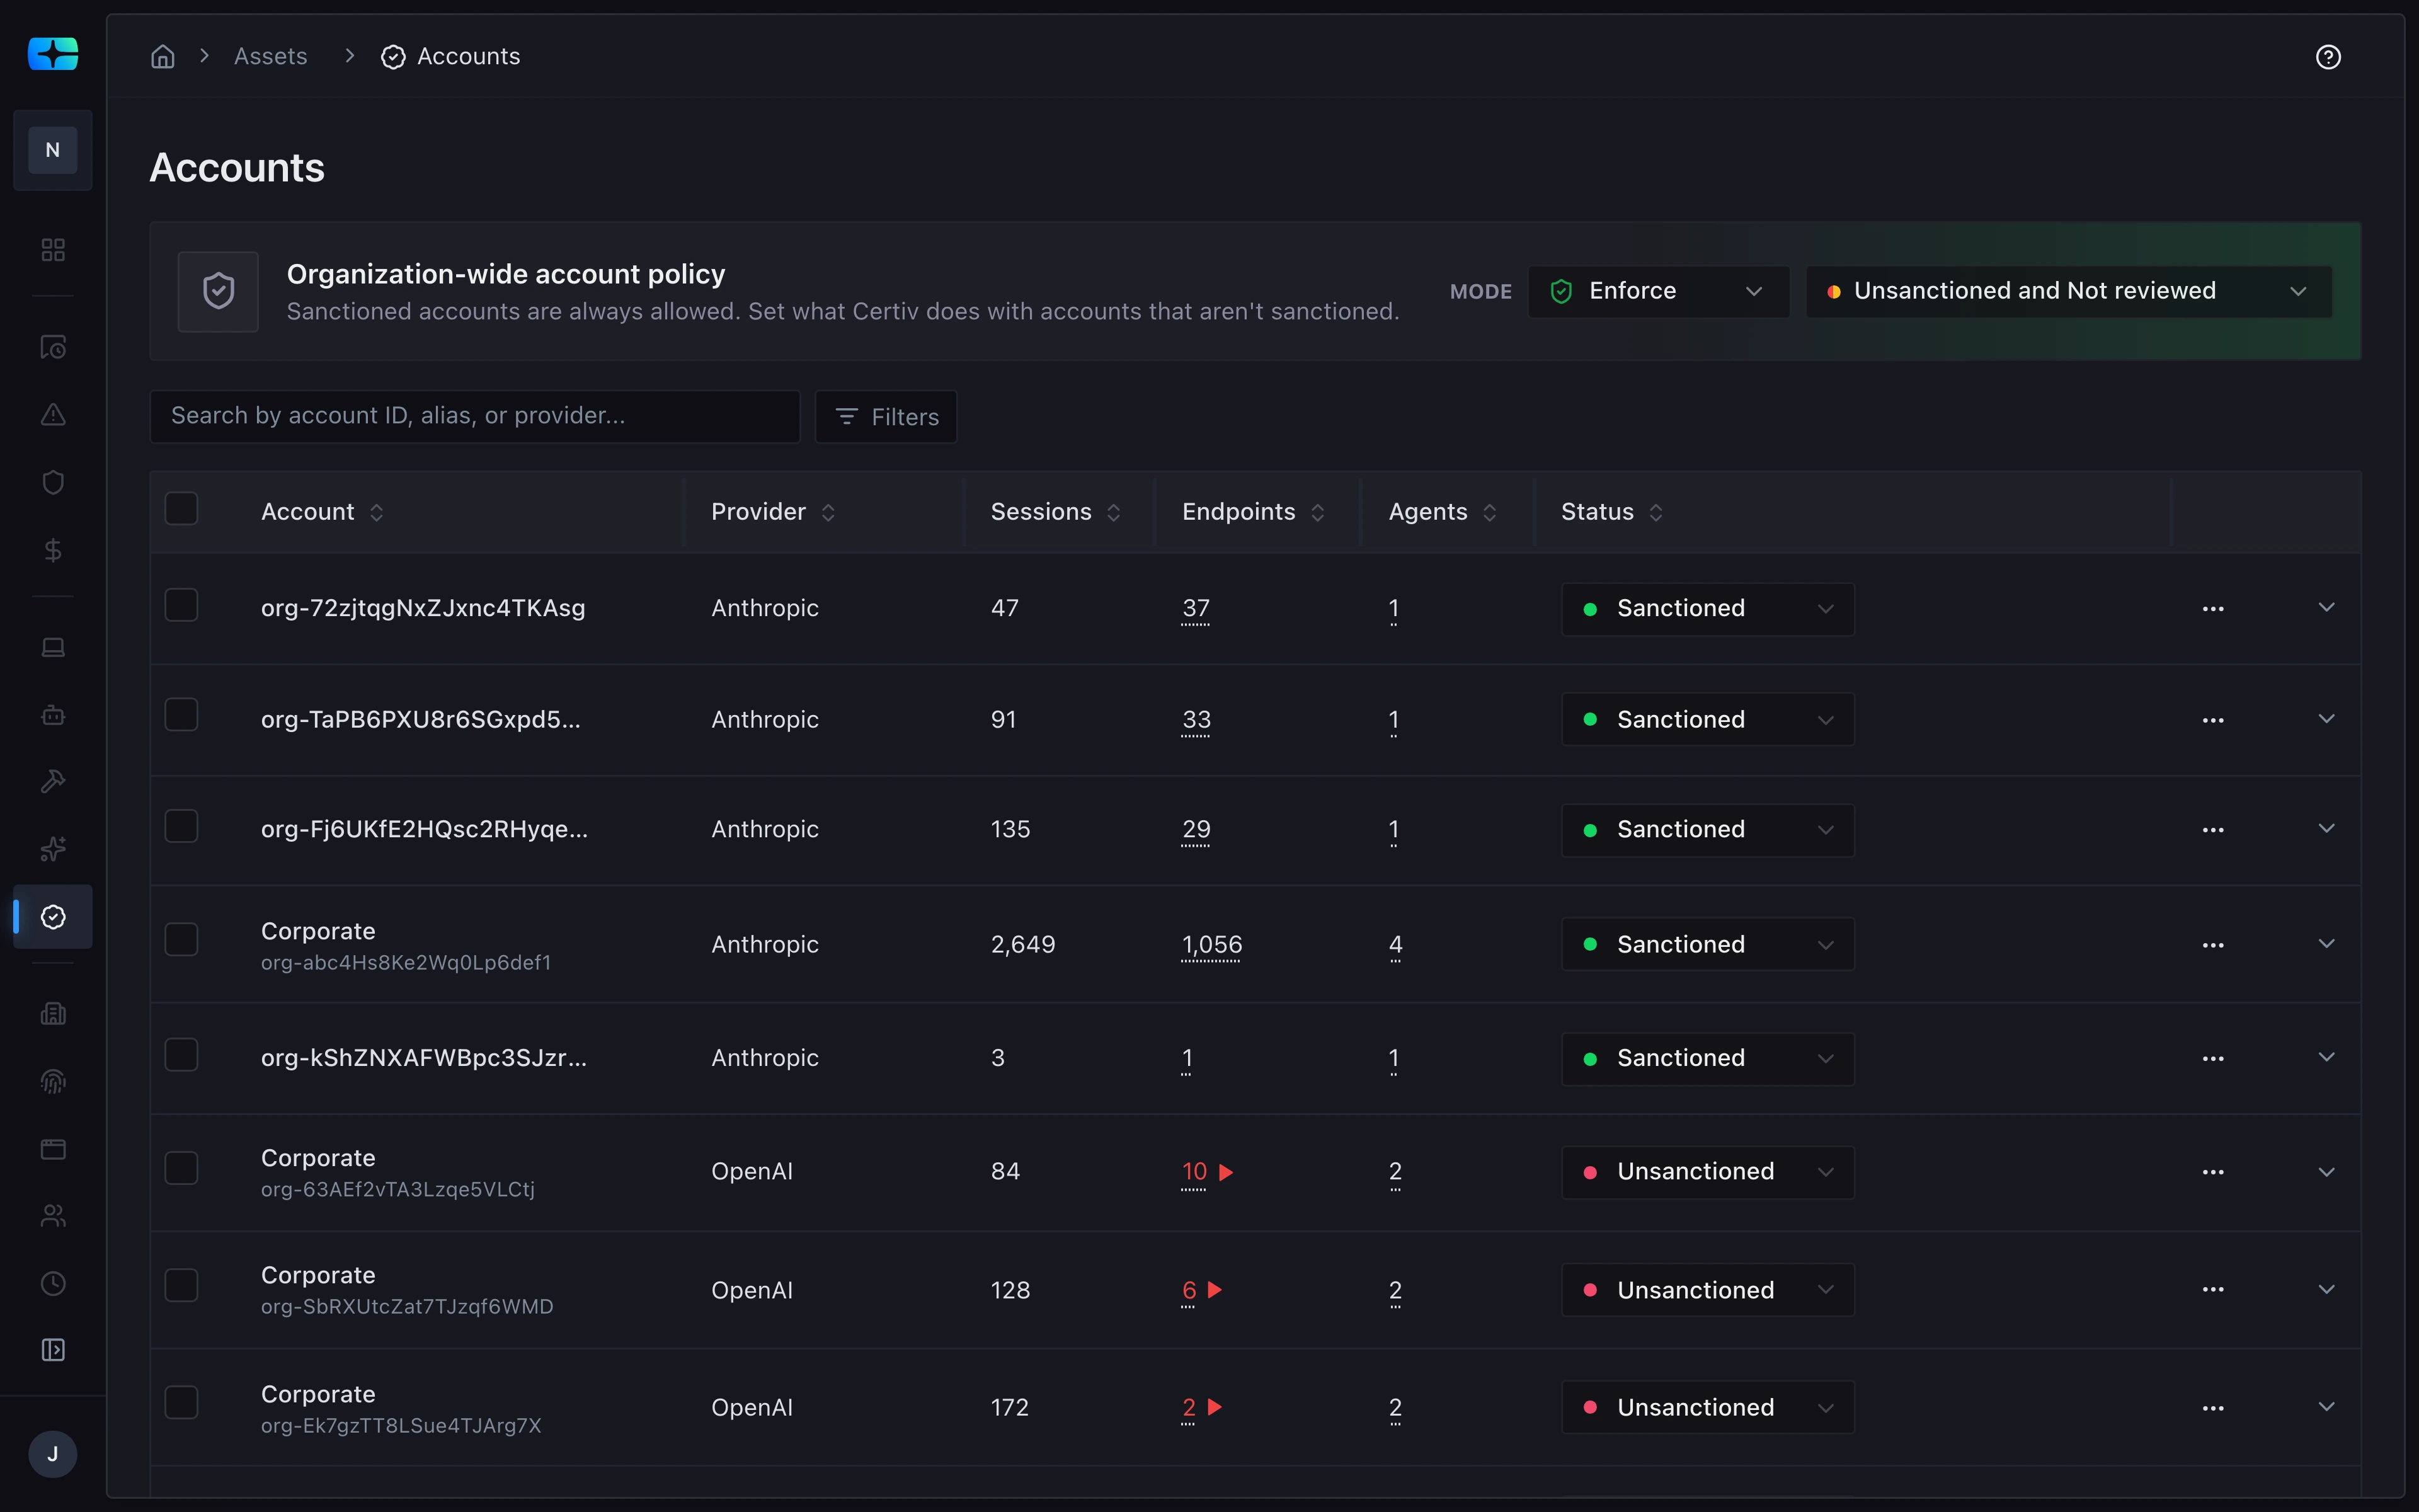Open the shield icon in sidebar
The width and height of the screenshot is (2419, 1512).
53,482
